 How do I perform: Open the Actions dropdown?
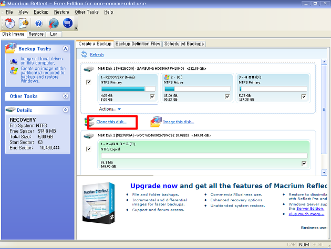click(110, 109)
